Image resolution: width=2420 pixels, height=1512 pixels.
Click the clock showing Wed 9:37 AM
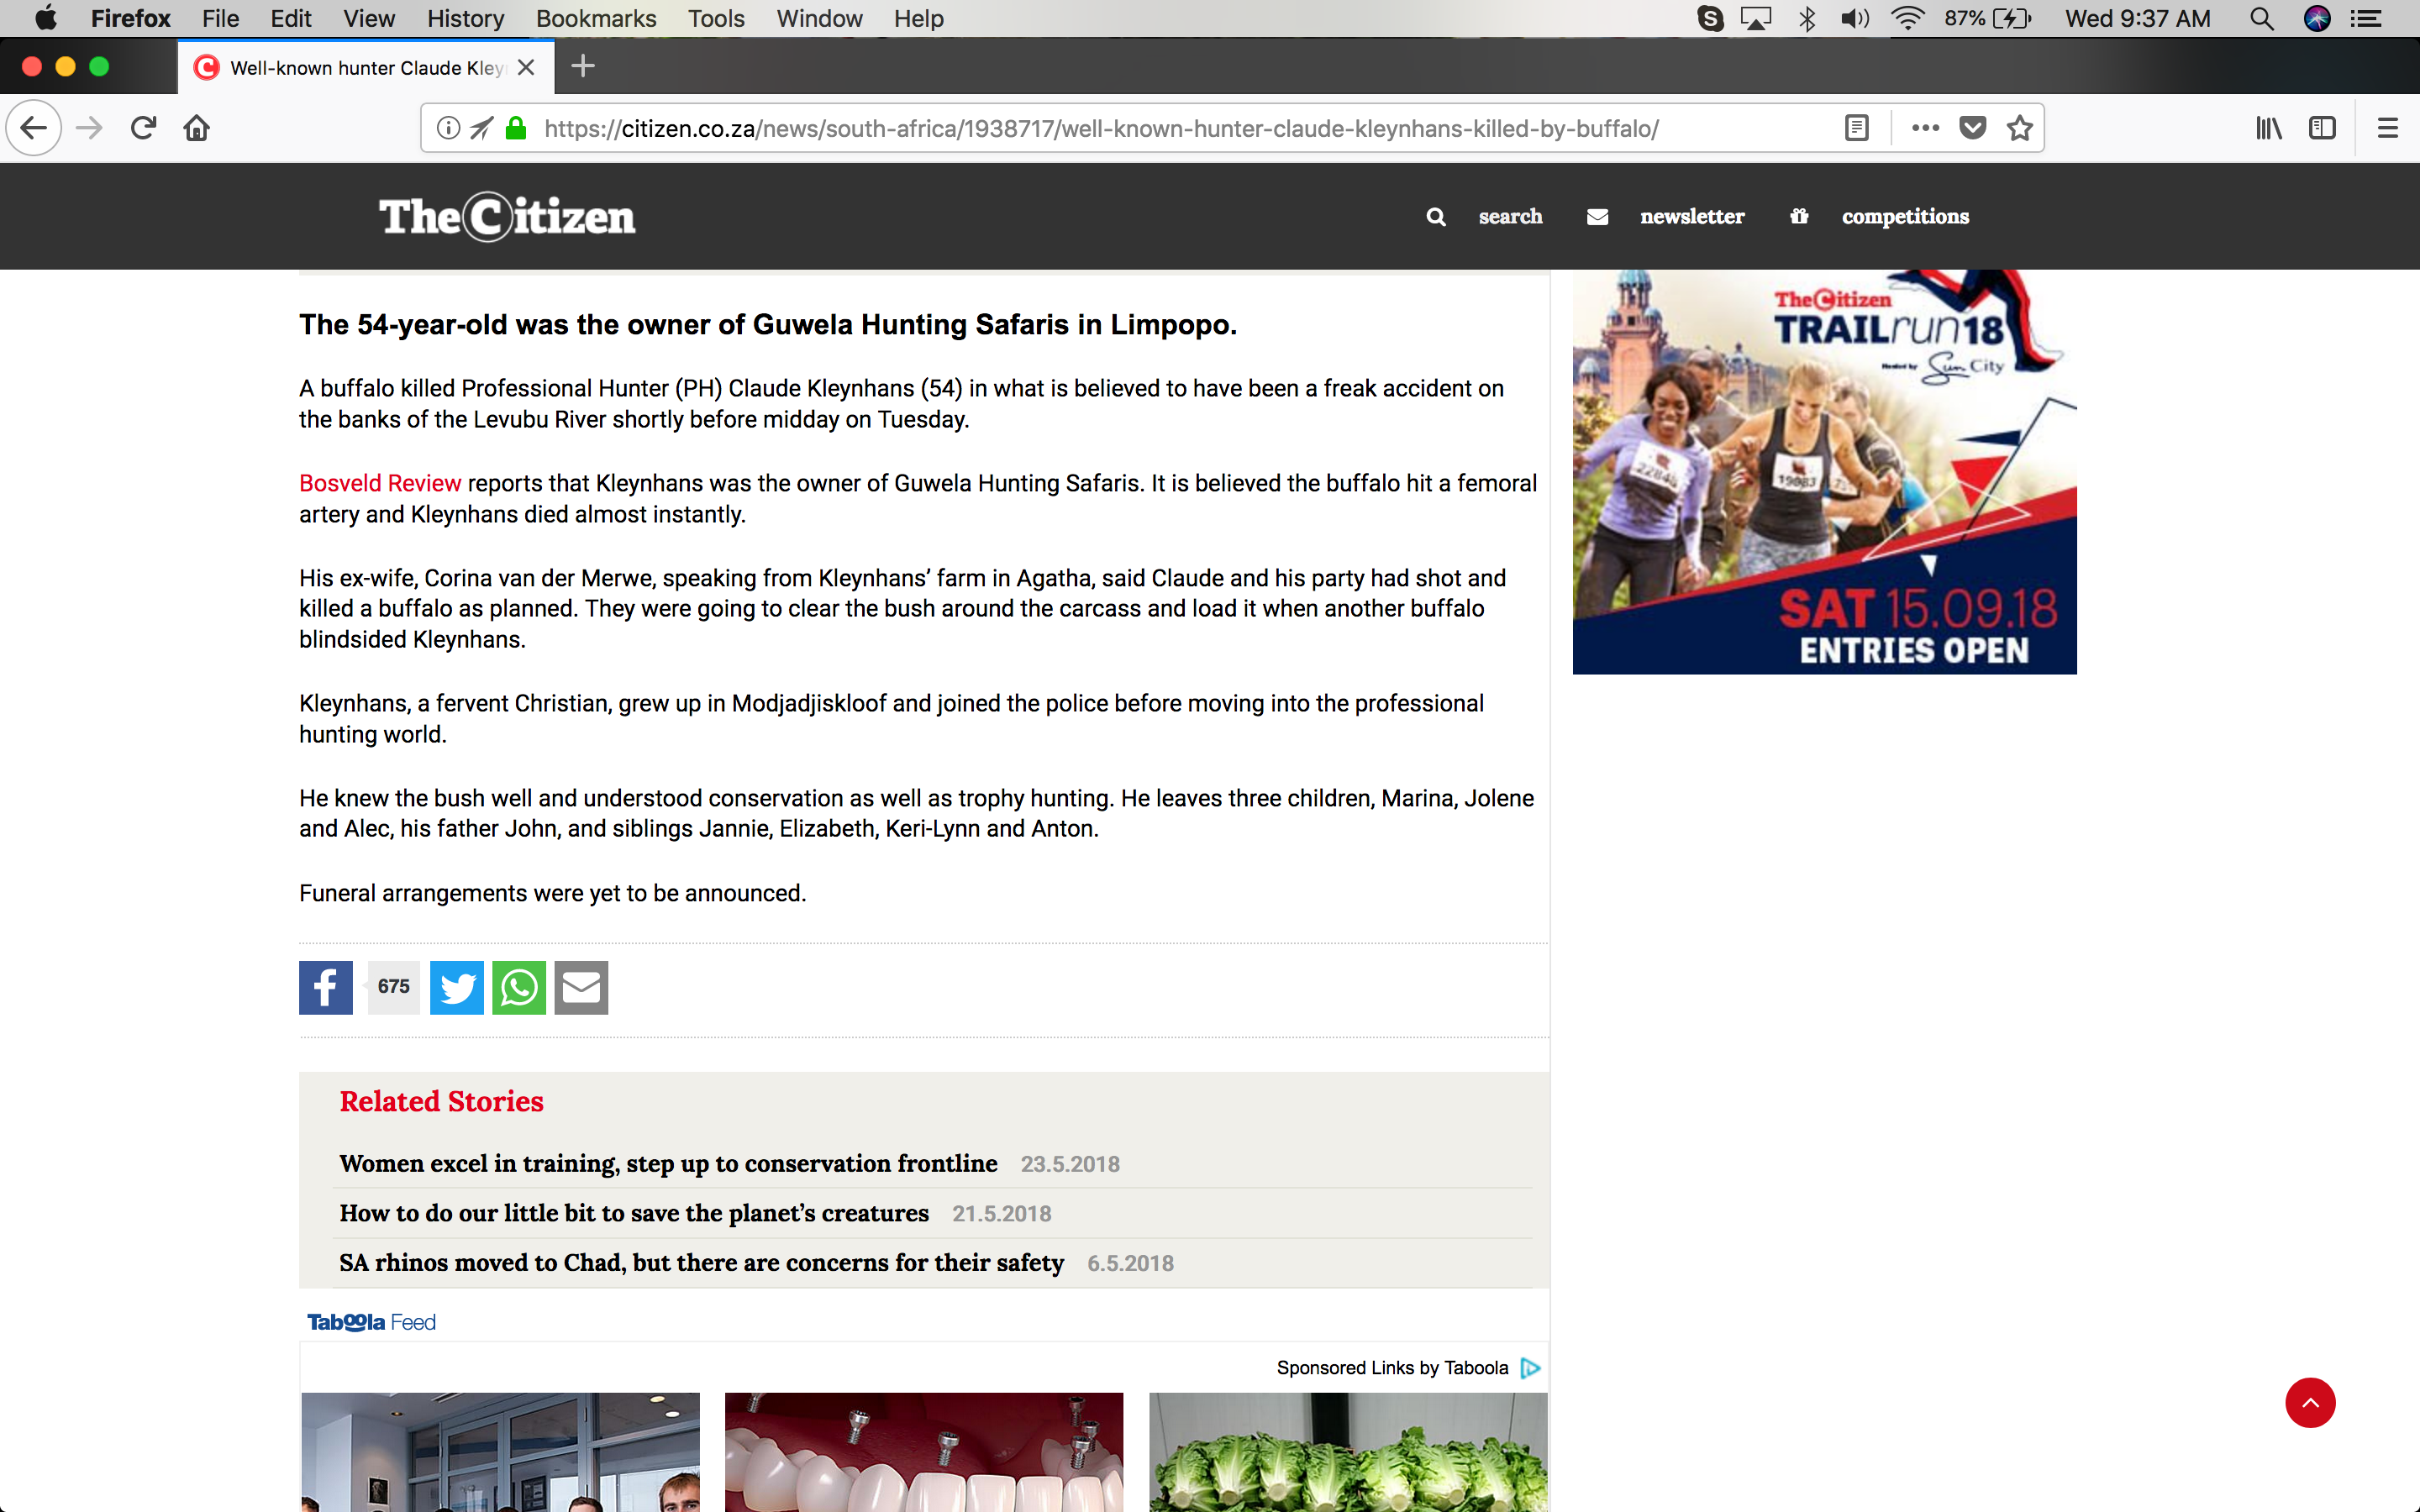click(x=2138, y=18)
